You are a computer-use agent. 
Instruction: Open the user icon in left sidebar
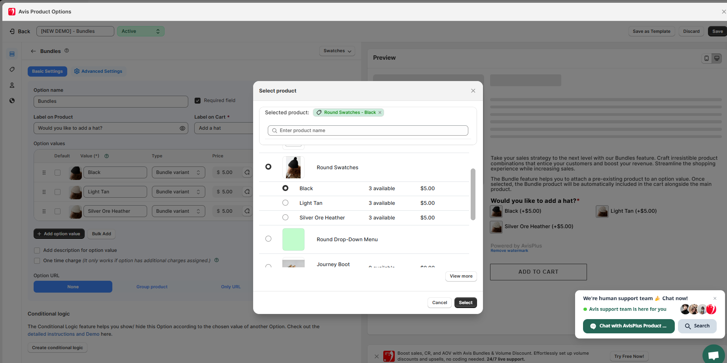click(x=12, y=85)
